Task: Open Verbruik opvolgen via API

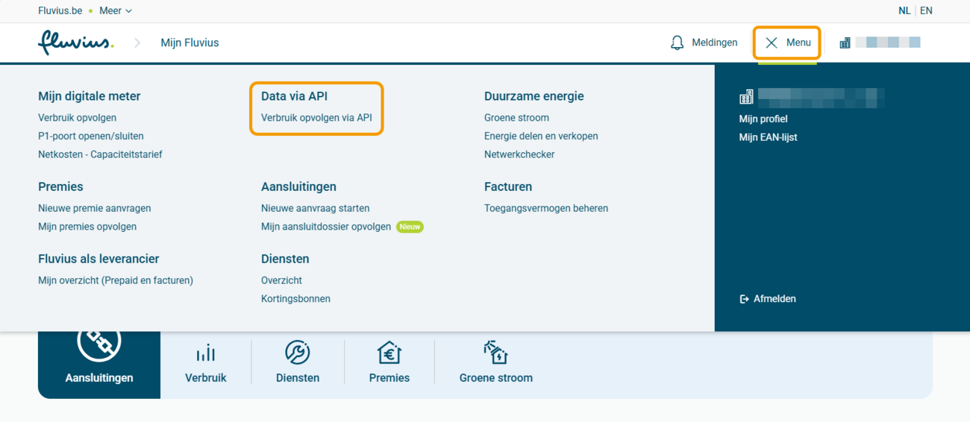Action: 316,118
